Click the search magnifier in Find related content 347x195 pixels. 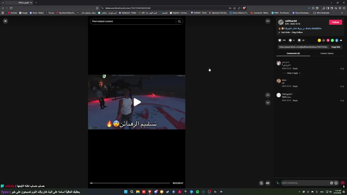(x=179, y=21)
